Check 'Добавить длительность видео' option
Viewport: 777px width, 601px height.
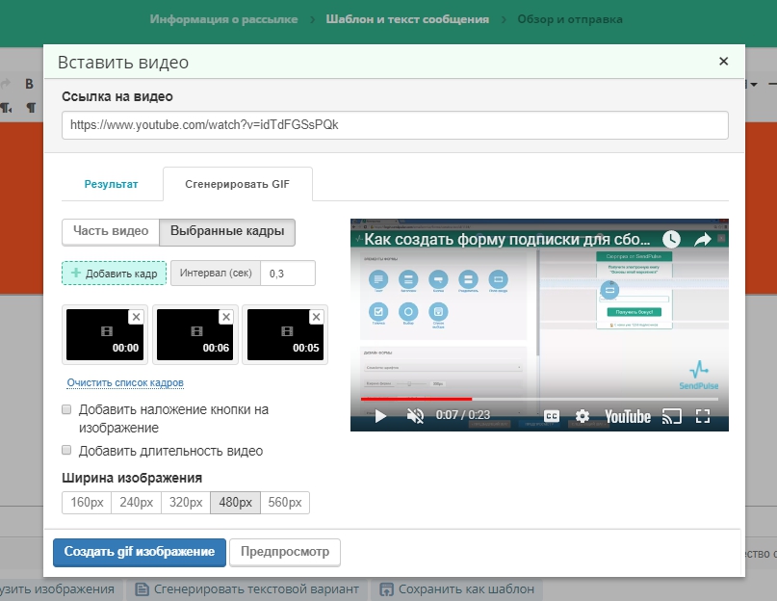(x=67, y=450)
